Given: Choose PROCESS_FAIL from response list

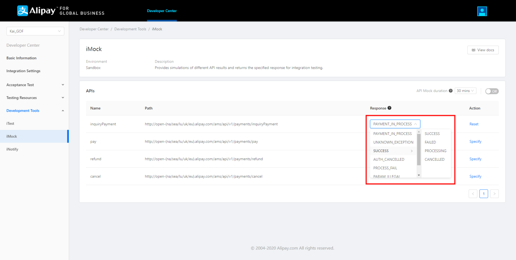Looking at the screenshot, I should point(385,168).
